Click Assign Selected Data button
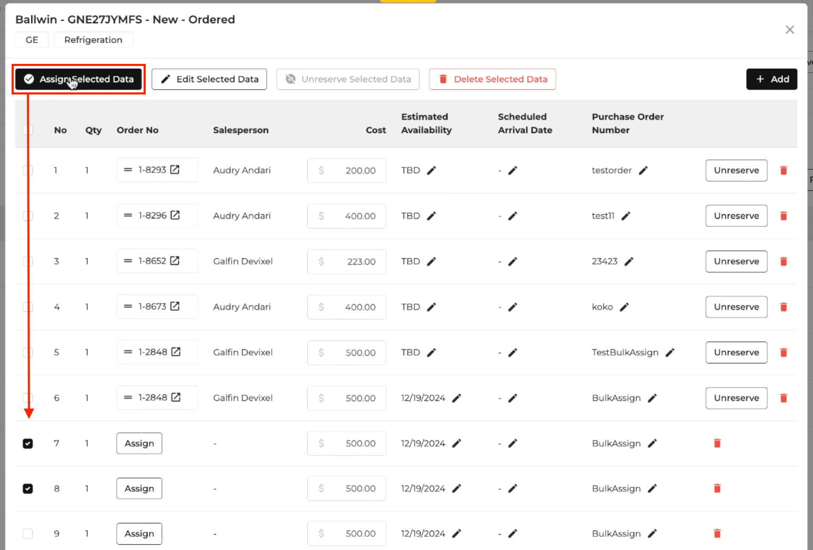This screenshot has width=813, height=550. (79, 79)
